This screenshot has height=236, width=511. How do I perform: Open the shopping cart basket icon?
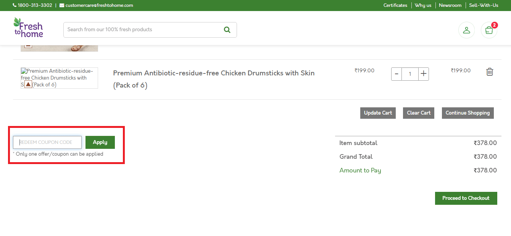[489, 30]
